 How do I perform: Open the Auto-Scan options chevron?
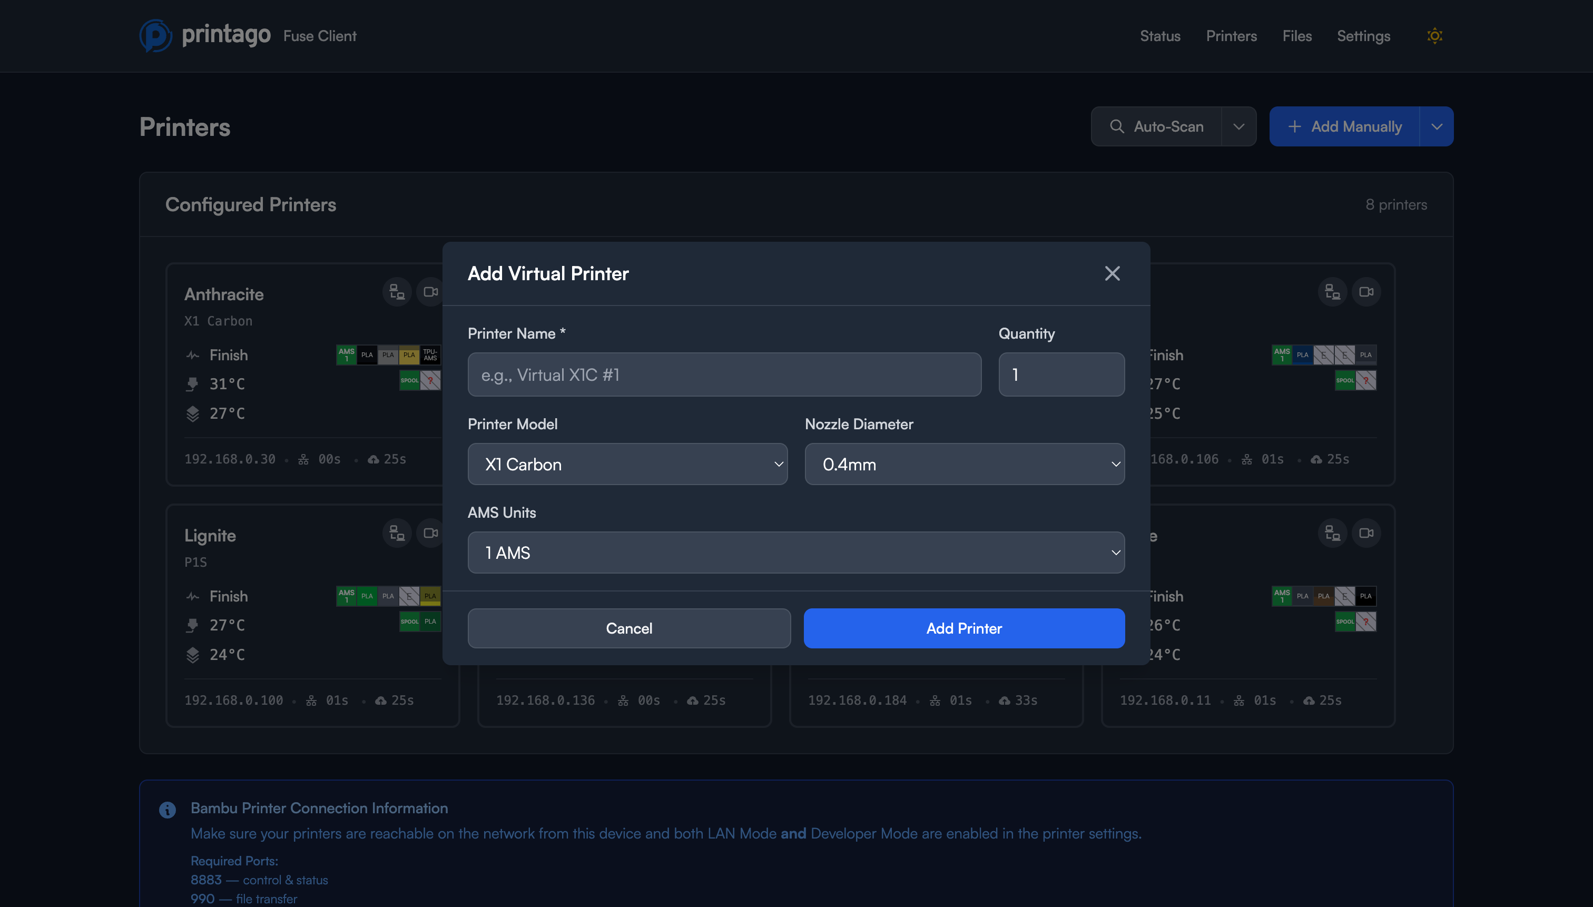tap(1240, 126)
